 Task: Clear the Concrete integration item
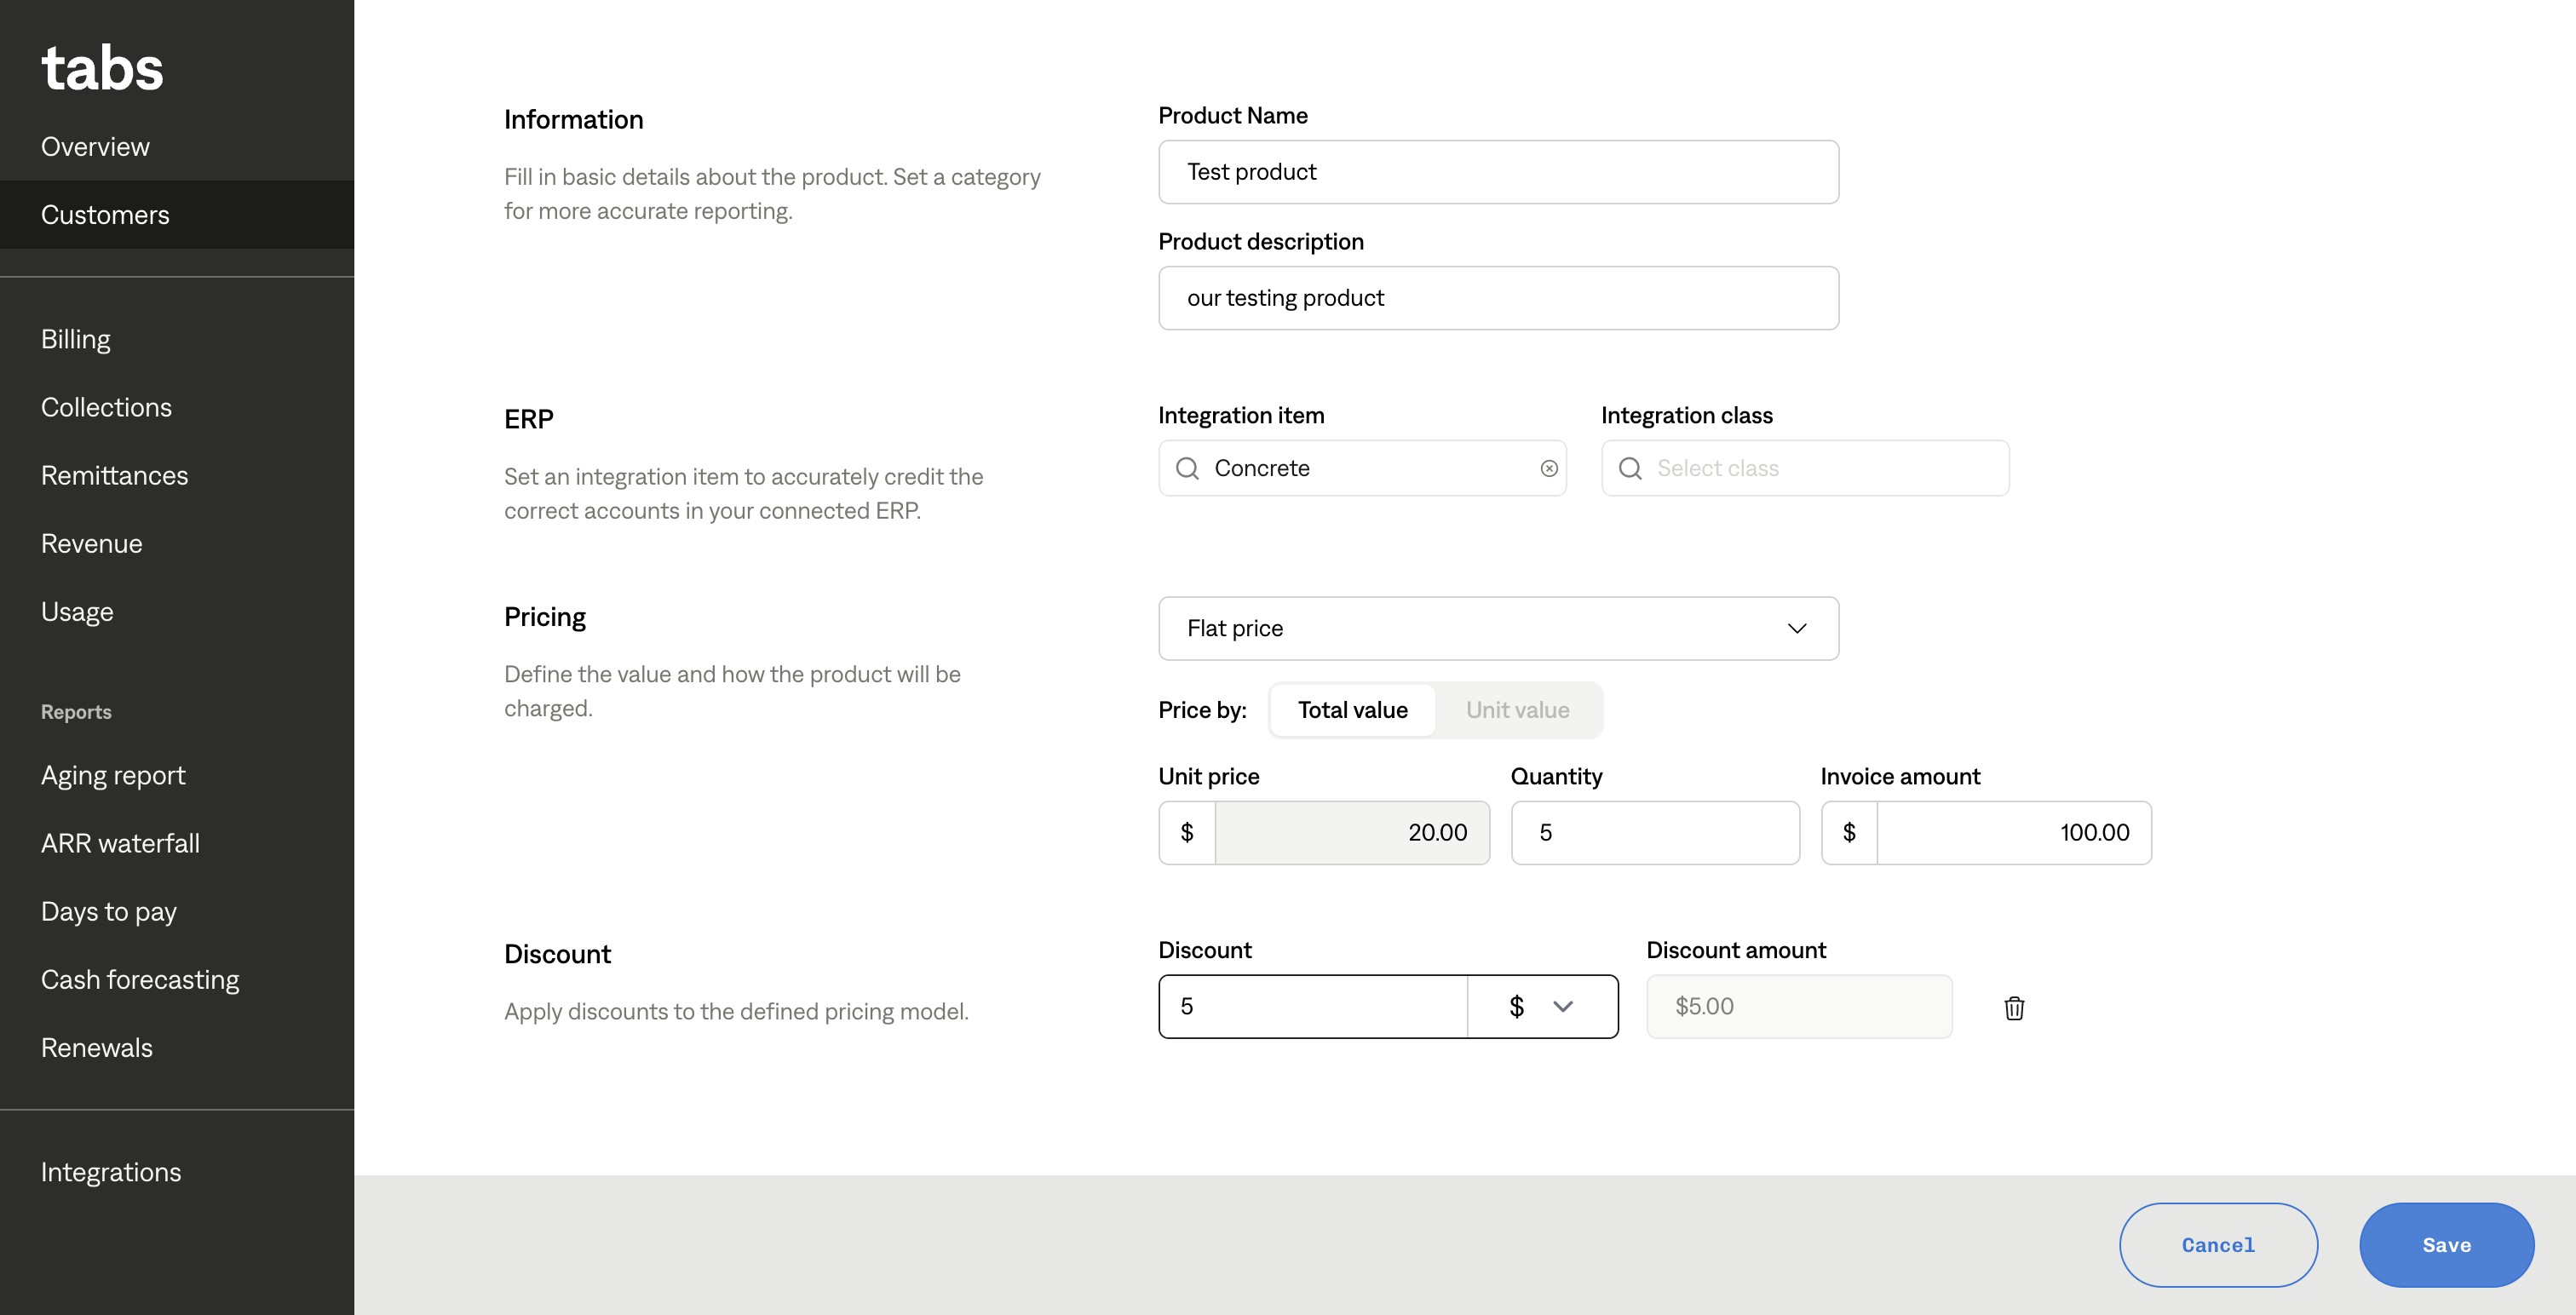[1549, 468]
